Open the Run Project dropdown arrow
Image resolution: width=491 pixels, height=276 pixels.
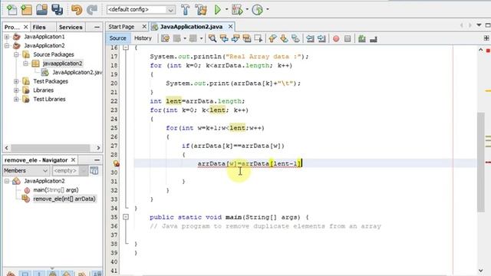(226, 9)
